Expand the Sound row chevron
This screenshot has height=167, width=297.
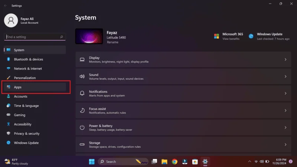pyautogui.click(x=285, y=76)
